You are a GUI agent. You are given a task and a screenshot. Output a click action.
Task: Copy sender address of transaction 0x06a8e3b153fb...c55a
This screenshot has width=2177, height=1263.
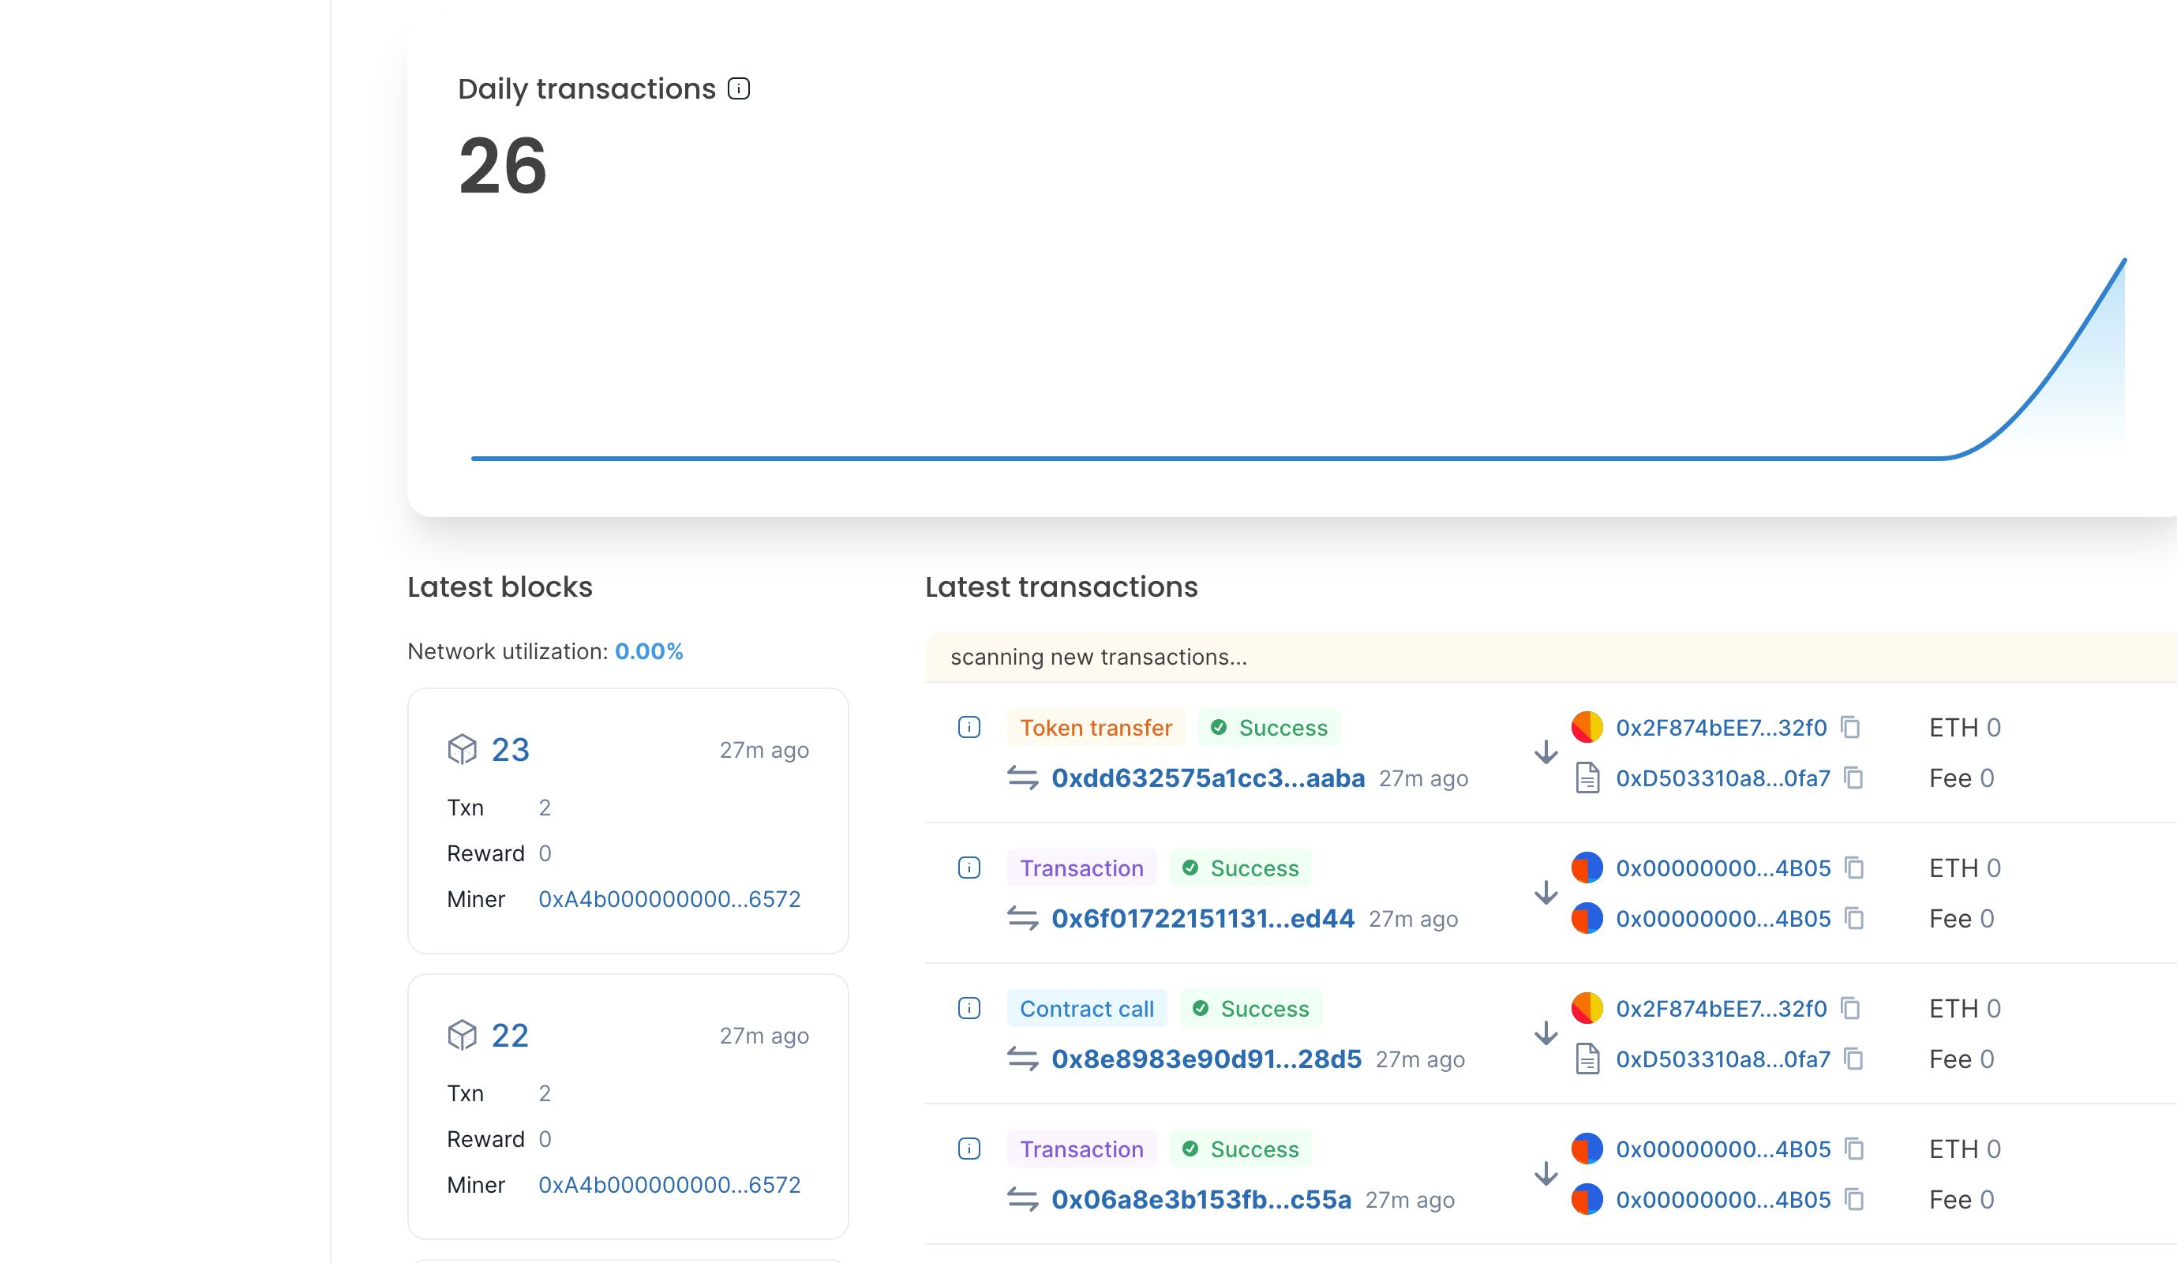click(x=1854, y=1149)
